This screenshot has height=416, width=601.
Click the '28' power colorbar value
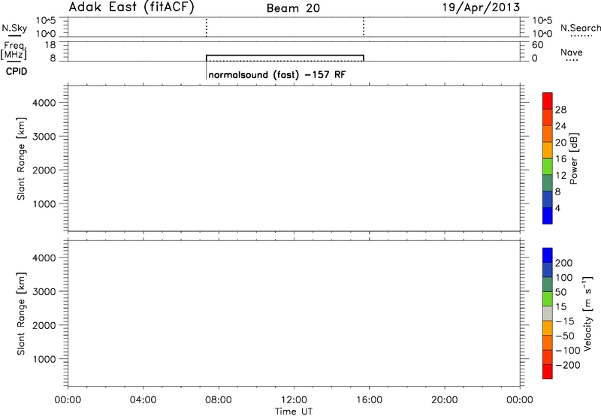[x=560, y=110]
